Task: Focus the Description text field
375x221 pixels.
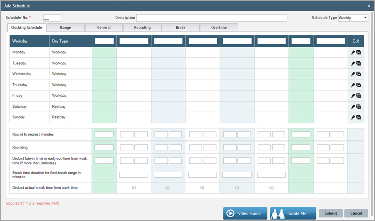Action: (x=212, y=18)
